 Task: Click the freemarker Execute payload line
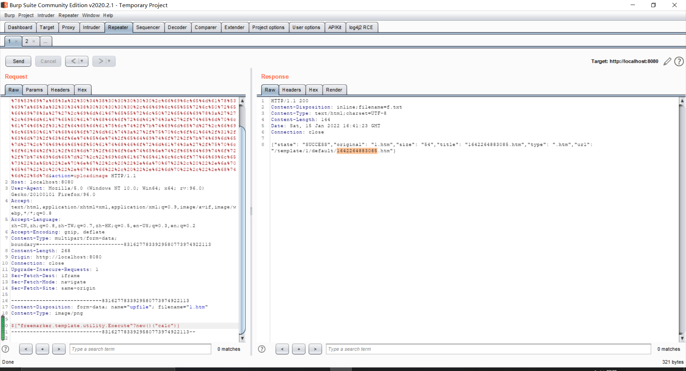click(95, 326)
